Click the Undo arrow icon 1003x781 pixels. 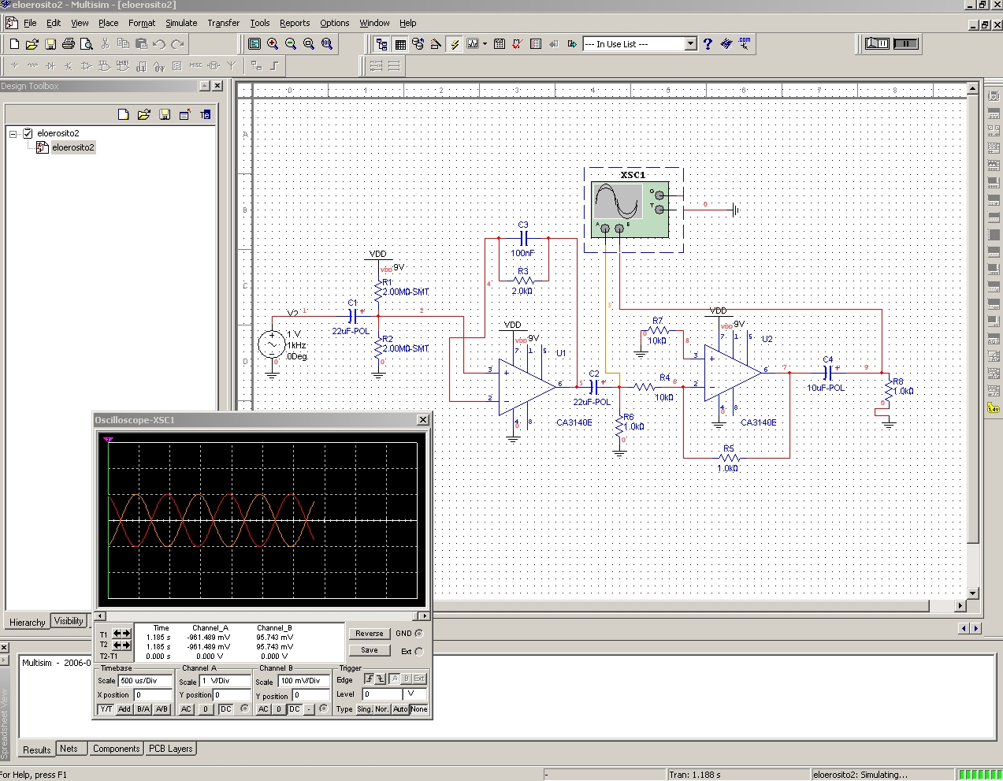pos(159,44)
